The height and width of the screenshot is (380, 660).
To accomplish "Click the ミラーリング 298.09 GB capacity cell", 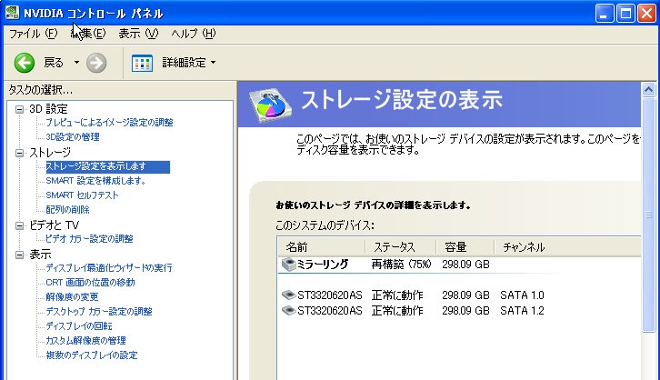I will [465, 265].
